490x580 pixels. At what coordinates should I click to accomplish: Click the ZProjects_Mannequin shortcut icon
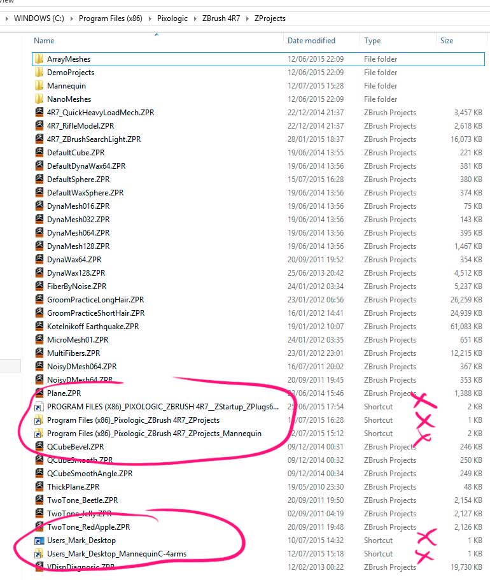[38, 434]
